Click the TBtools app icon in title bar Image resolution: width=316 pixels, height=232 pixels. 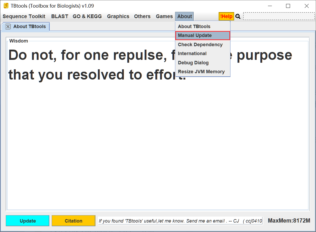6,6
